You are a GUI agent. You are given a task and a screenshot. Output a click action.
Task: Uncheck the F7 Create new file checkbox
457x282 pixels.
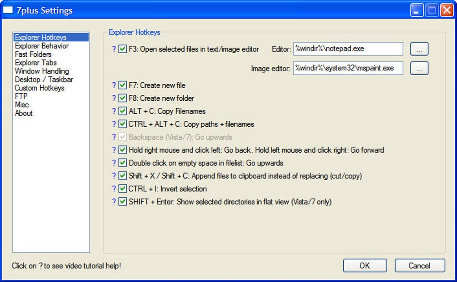(123, 85)
